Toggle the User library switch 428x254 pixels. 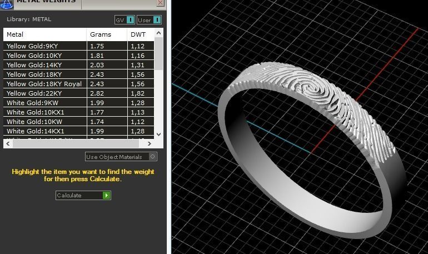(150, 20)
